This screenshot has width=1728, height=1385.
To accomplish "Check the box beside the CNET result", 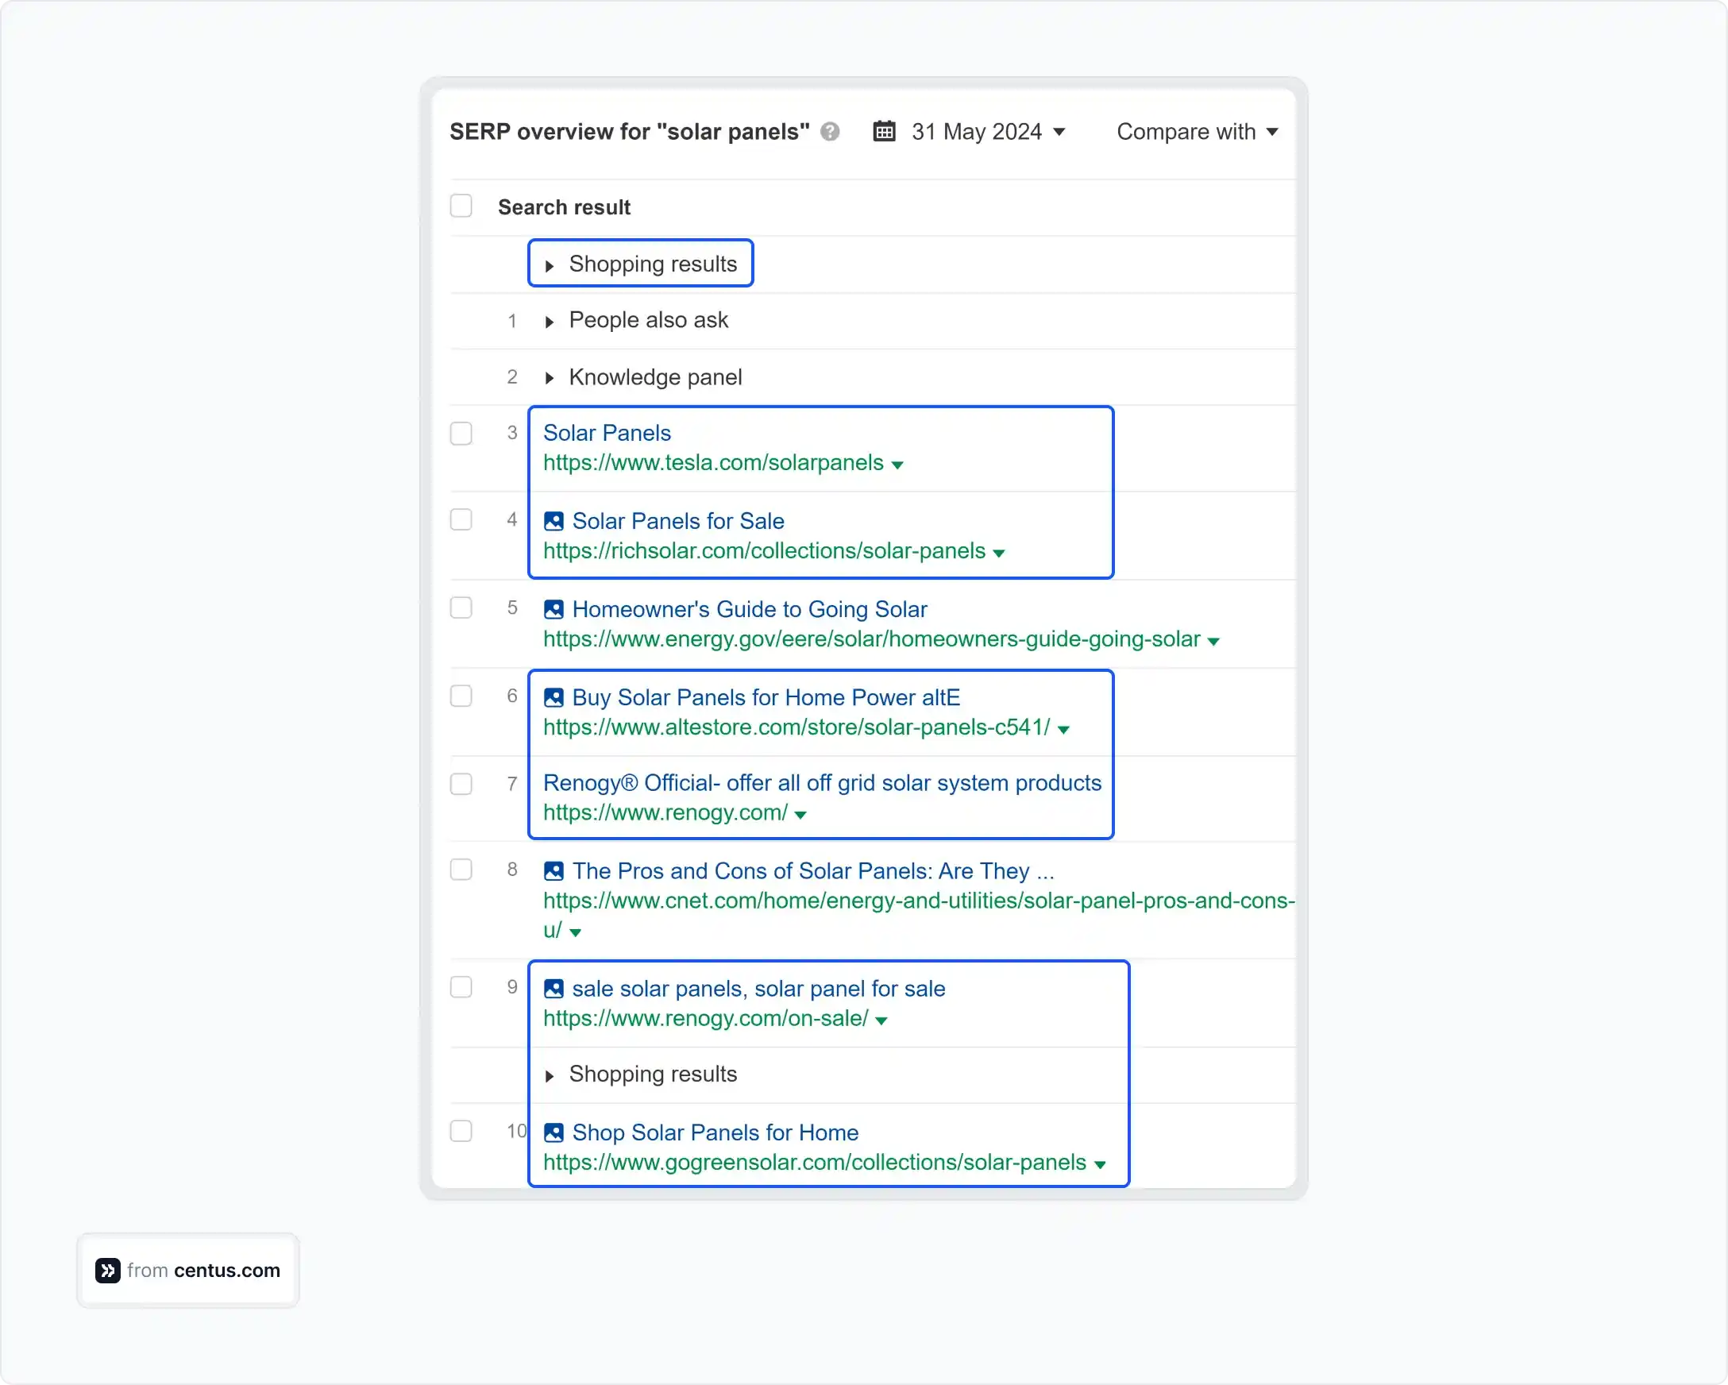I will (x=461, y=869).
